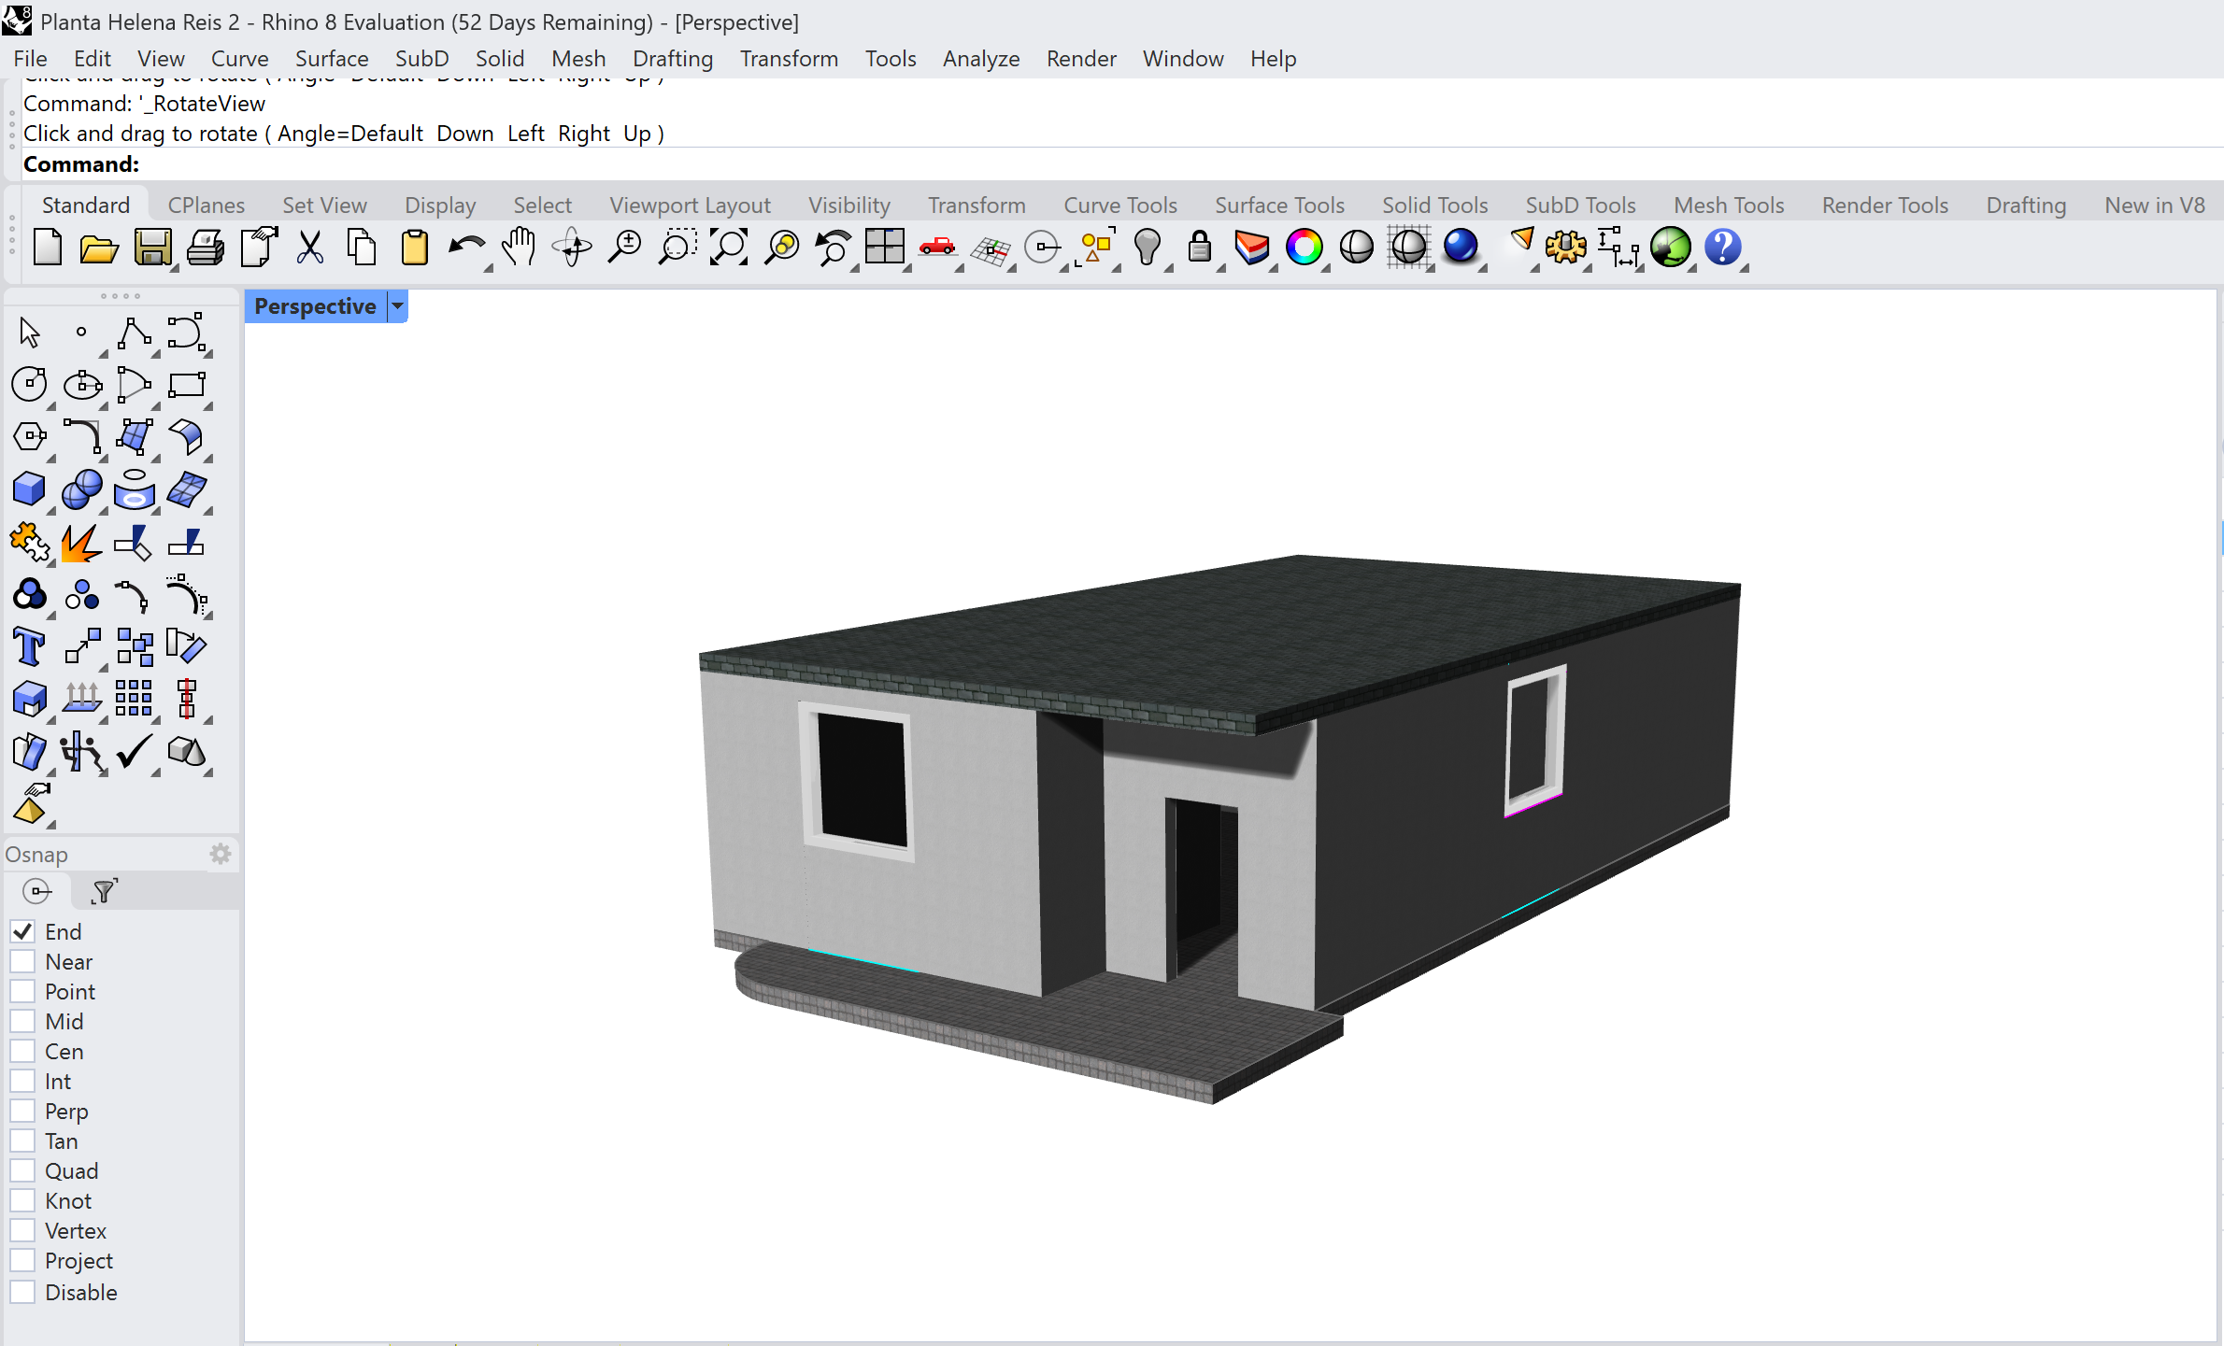The width and height of the screenshot is (2224, 1346).
Task: Open Options with the gear icon
Action: (1565, 248)
